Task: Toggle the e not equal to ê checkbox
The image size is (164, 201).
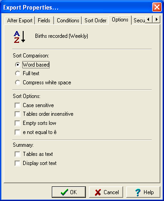Action: point(17,132)
